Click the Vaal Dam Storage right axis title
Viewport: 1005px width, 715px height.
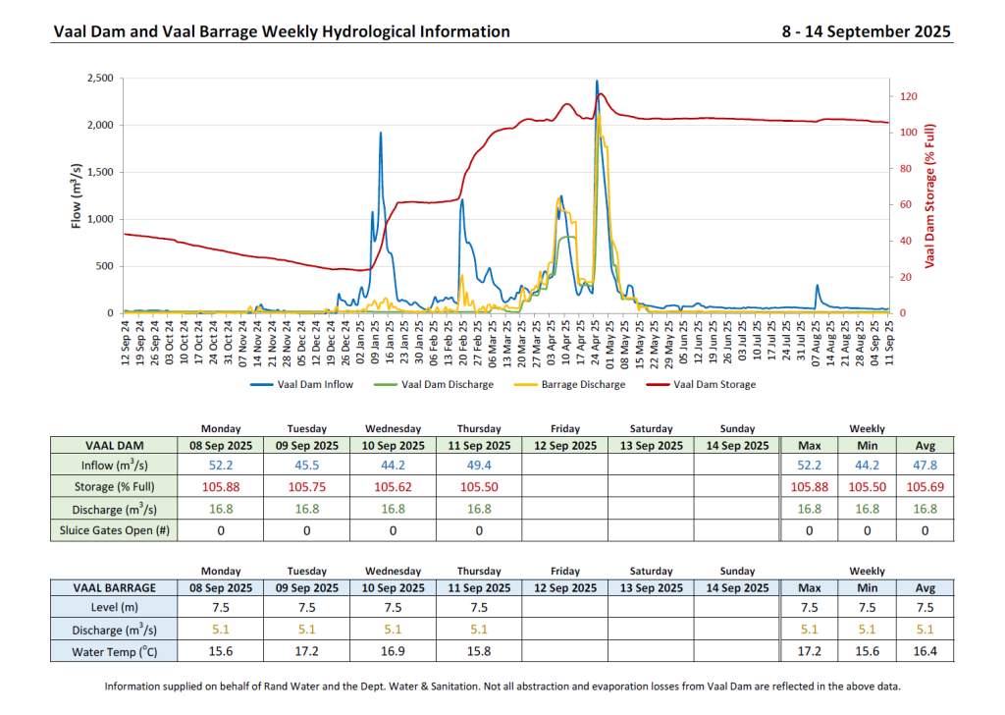point(930,196)
